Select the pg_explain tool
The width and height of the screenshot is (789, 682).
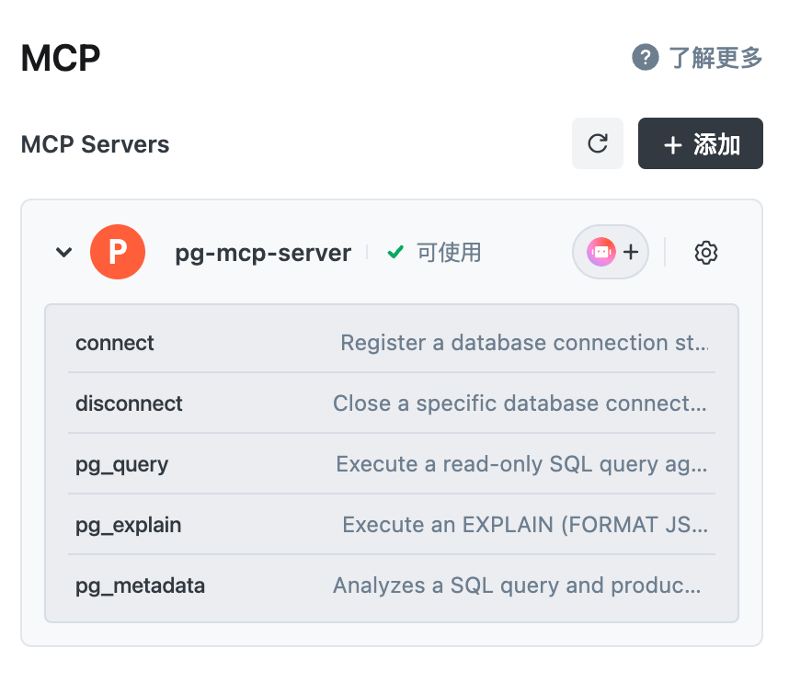pos(128,525)
